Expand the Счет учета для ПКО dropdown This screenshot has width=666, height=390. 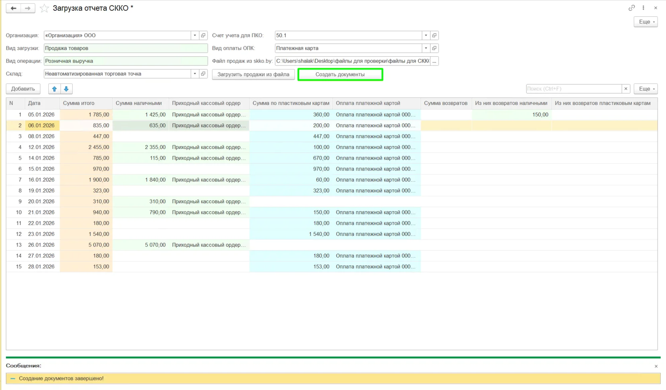[426, 36]
